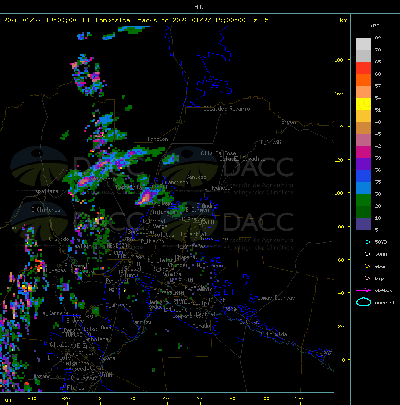Click the 'Anchoris' place label
Viewport: 400px width, 405px height.
(112, 328)
